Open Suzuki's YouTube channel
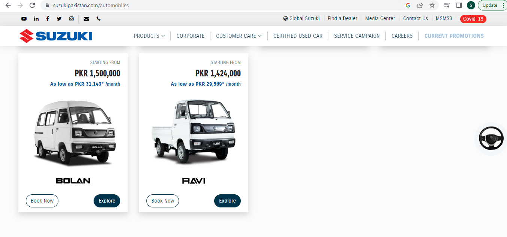 pos(24,19)
